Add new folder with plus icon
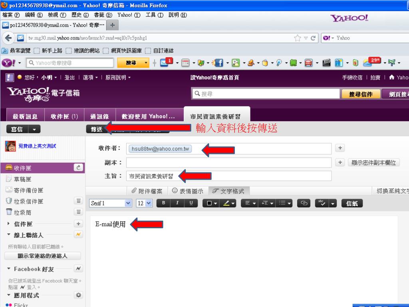 point(78,223)
